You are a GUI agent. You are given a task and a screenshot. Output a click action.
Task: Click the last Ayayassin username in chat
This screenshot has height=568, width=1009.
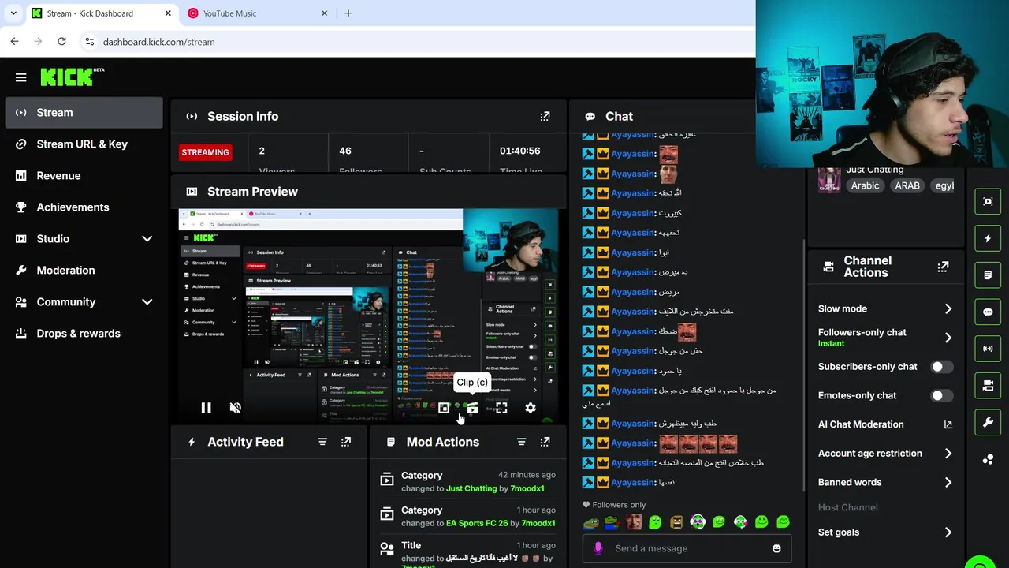pyautogui.click(x=633, y=482)
